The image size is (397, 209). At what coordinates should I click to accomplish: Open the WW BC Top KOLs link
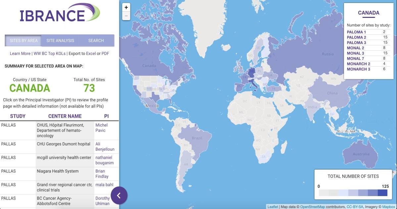(49, 54)
